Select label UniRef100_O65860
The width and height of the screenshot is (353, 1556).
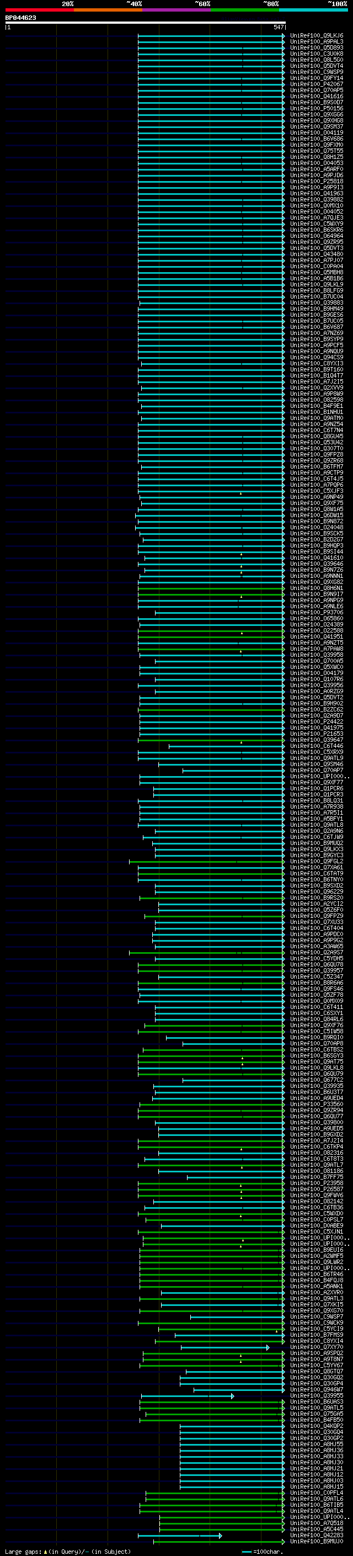316,619
